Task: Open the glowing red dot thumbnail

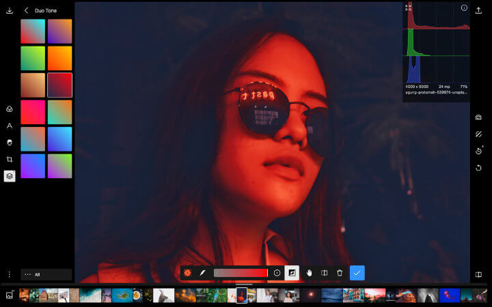Action: pyautogui.click(x=310, y=295)
